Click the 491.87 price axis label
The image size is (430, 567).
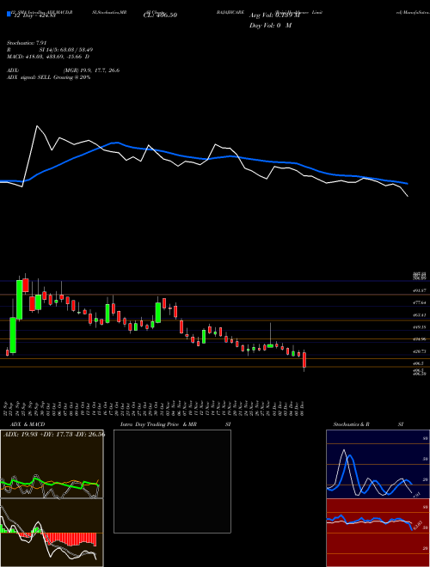421,290
